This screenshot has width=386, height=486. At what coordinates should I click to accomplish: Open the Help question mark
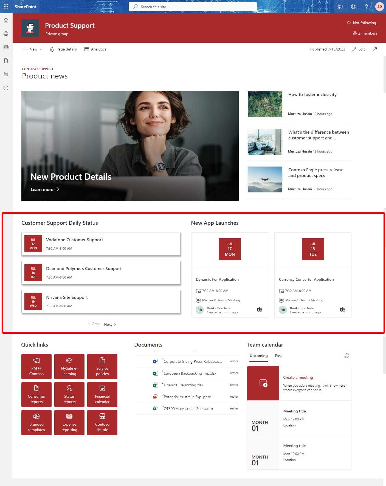tap(366, 7)
